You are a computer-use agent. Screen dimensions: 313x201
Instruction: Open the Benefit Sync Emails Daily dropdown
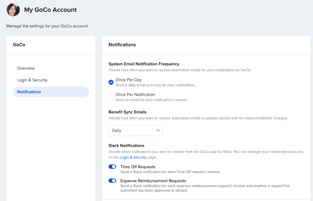pos(135,131)
